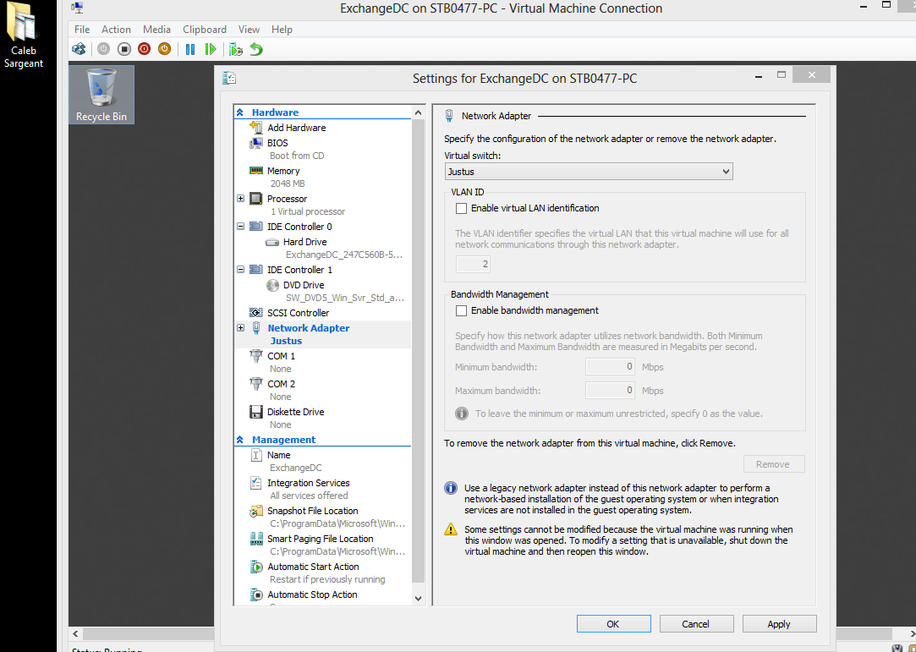916x652 pixels.
Task: Click the Apply button
Action: (779, 624)
